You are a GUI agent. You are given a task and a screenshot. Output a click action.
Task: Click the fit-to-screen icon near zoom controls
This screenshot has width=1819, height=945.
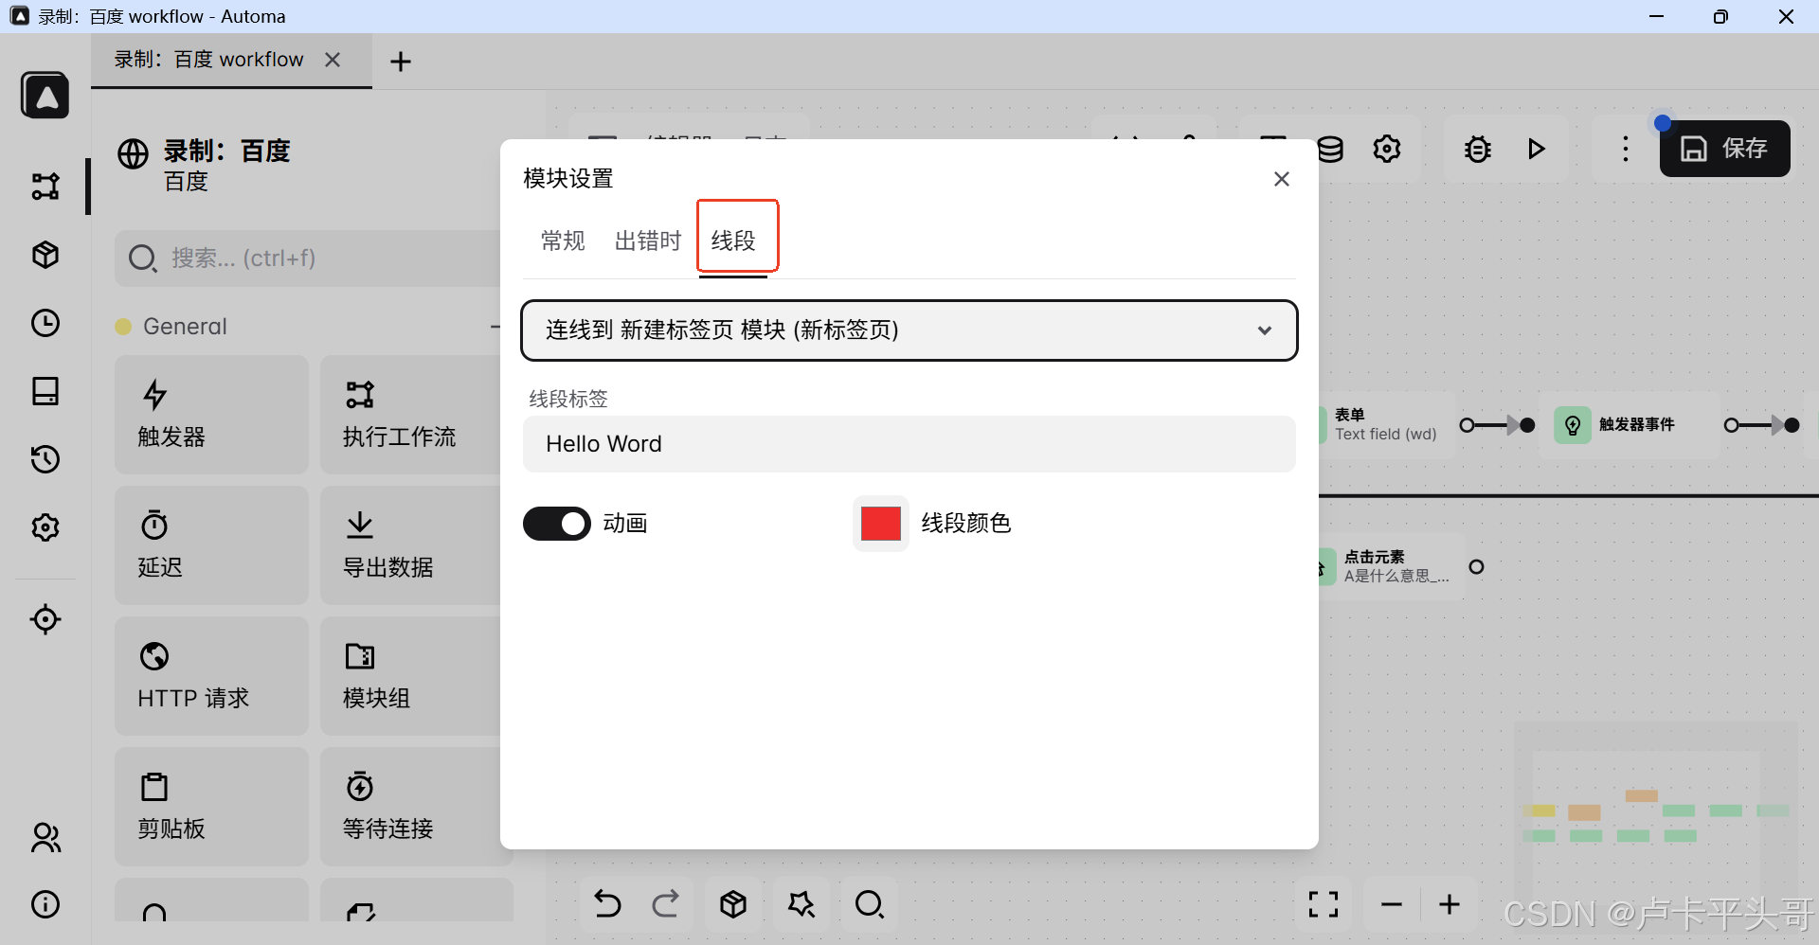tap(1324, 904)
